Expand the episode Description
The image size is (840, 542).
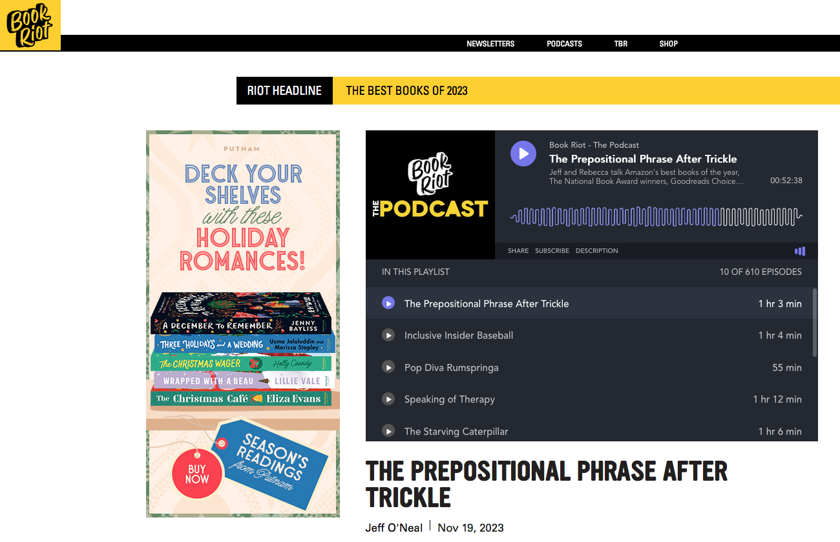point(596,251)
